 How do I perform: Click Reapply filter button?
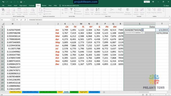pyautogui.click(x=77, y=11)
